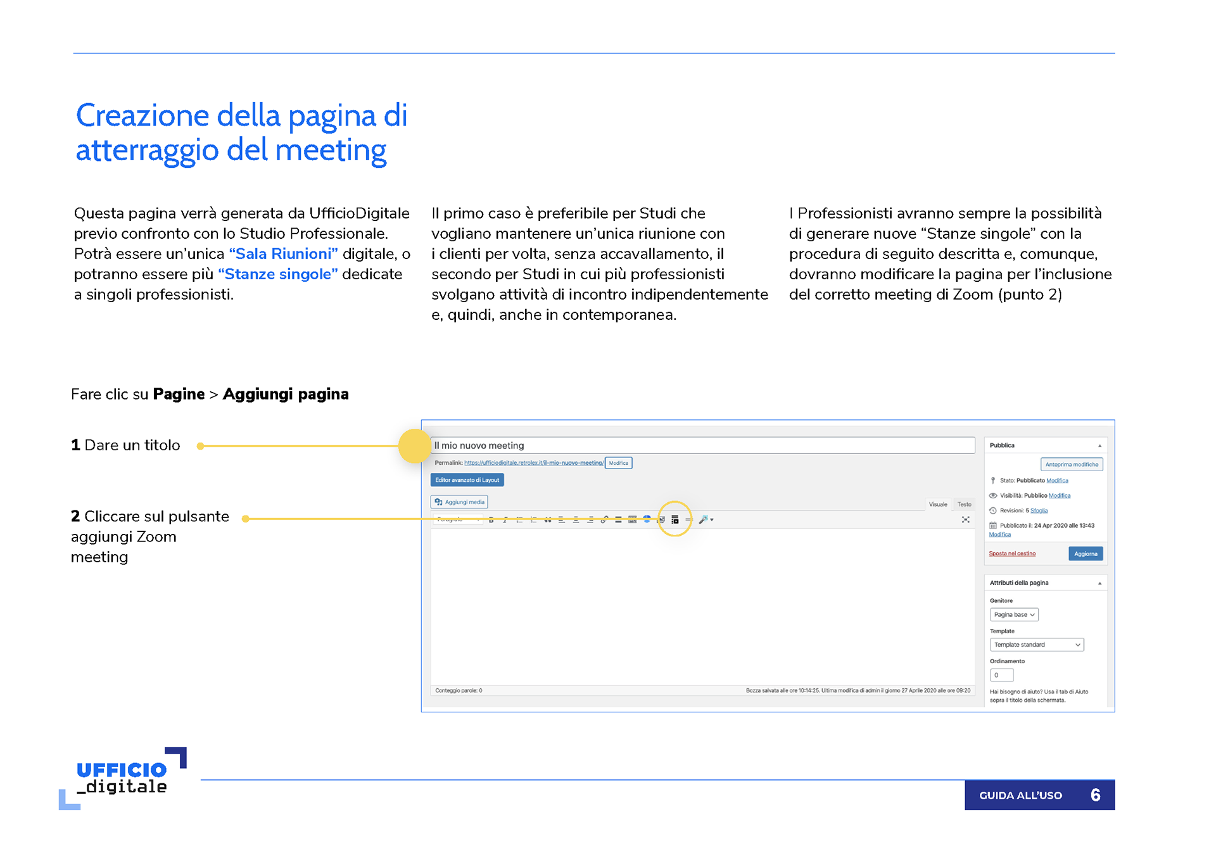Open the Genitore Pagina base dropdown
The width and height of the screenshot is (1216, 860).
pos(1013,615)
